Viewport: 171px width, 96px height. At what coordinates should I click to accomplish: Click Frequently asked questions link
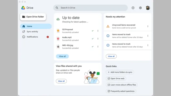[121, 91]
